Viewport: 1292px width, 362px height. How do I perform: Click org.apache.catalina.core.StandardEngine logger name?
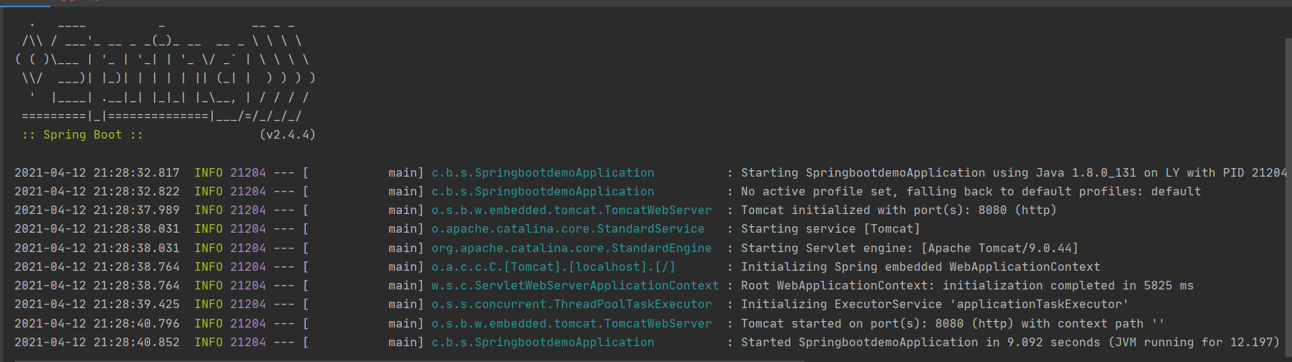(x=571, y=249)
